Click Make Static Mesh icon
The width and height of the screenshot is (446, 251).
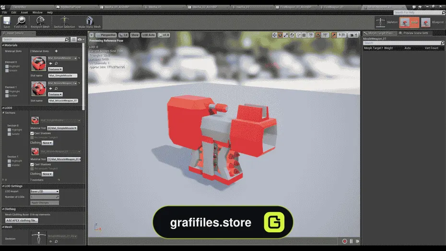point(90,22)
